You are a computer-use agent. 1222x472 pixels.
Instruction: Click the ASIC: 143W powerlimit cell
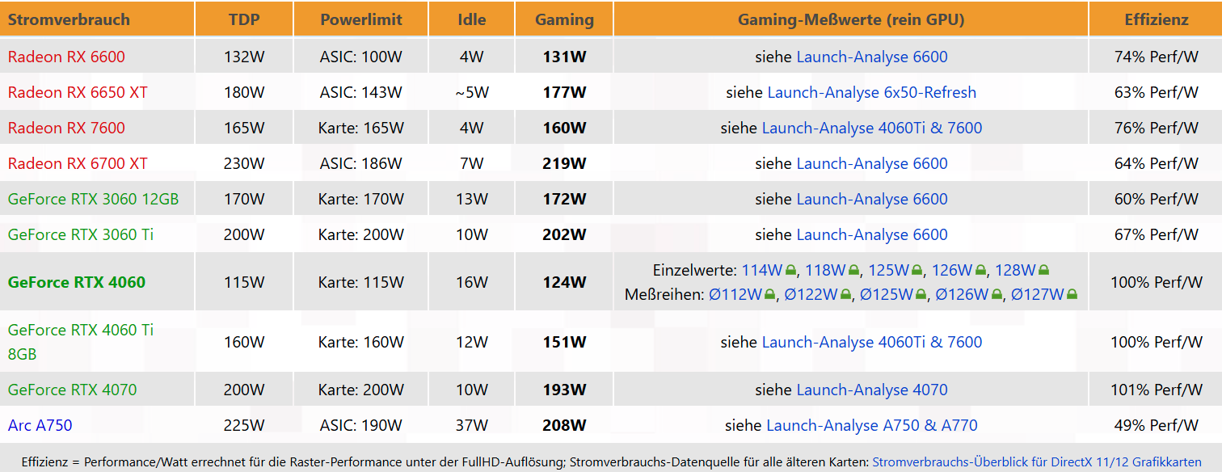coord(360,92)
